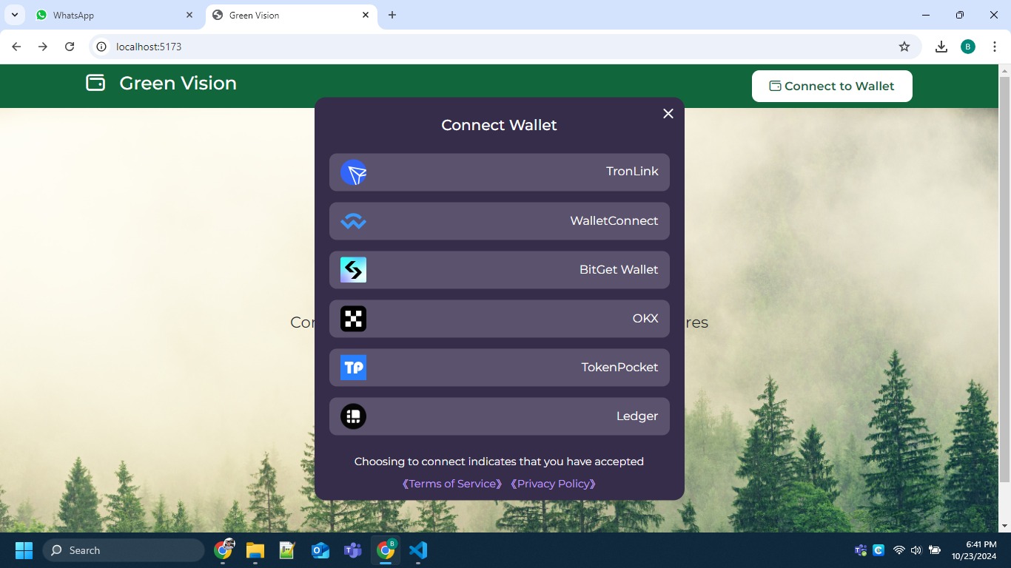Select the TronLink wallet icon
The width and height of the screenshot is (1011, 568).
[x=353, y=172]
